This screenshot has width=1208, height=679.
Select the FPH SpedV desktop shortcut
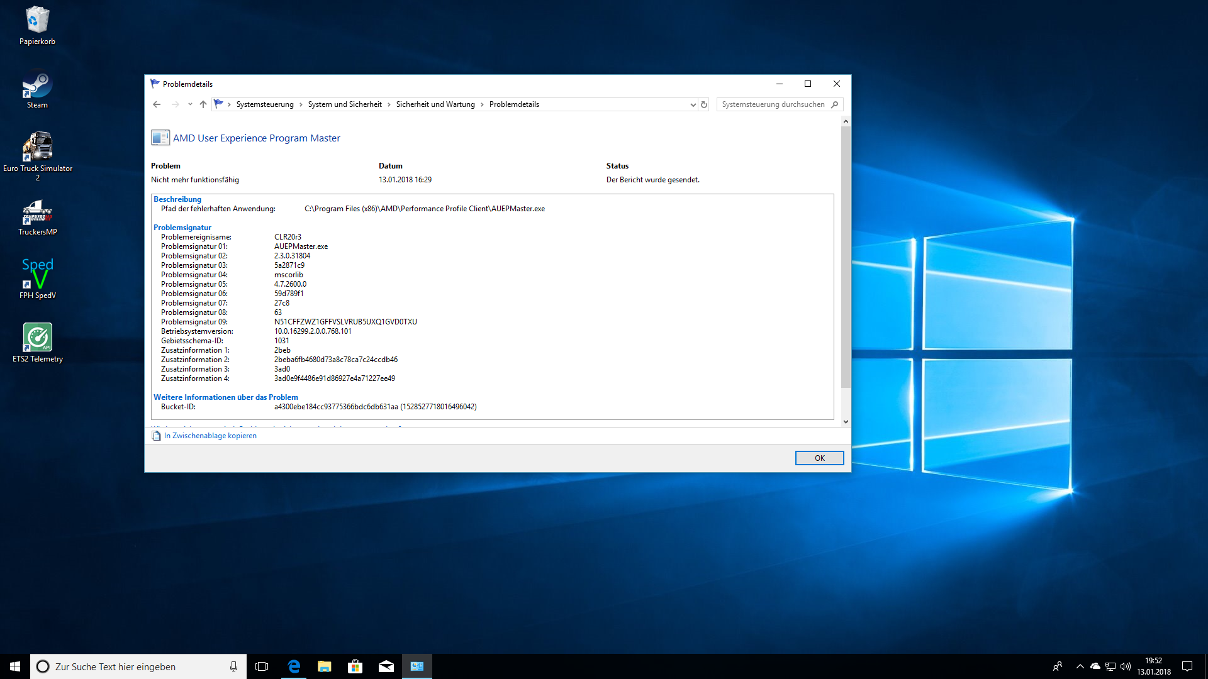[37, 280]
